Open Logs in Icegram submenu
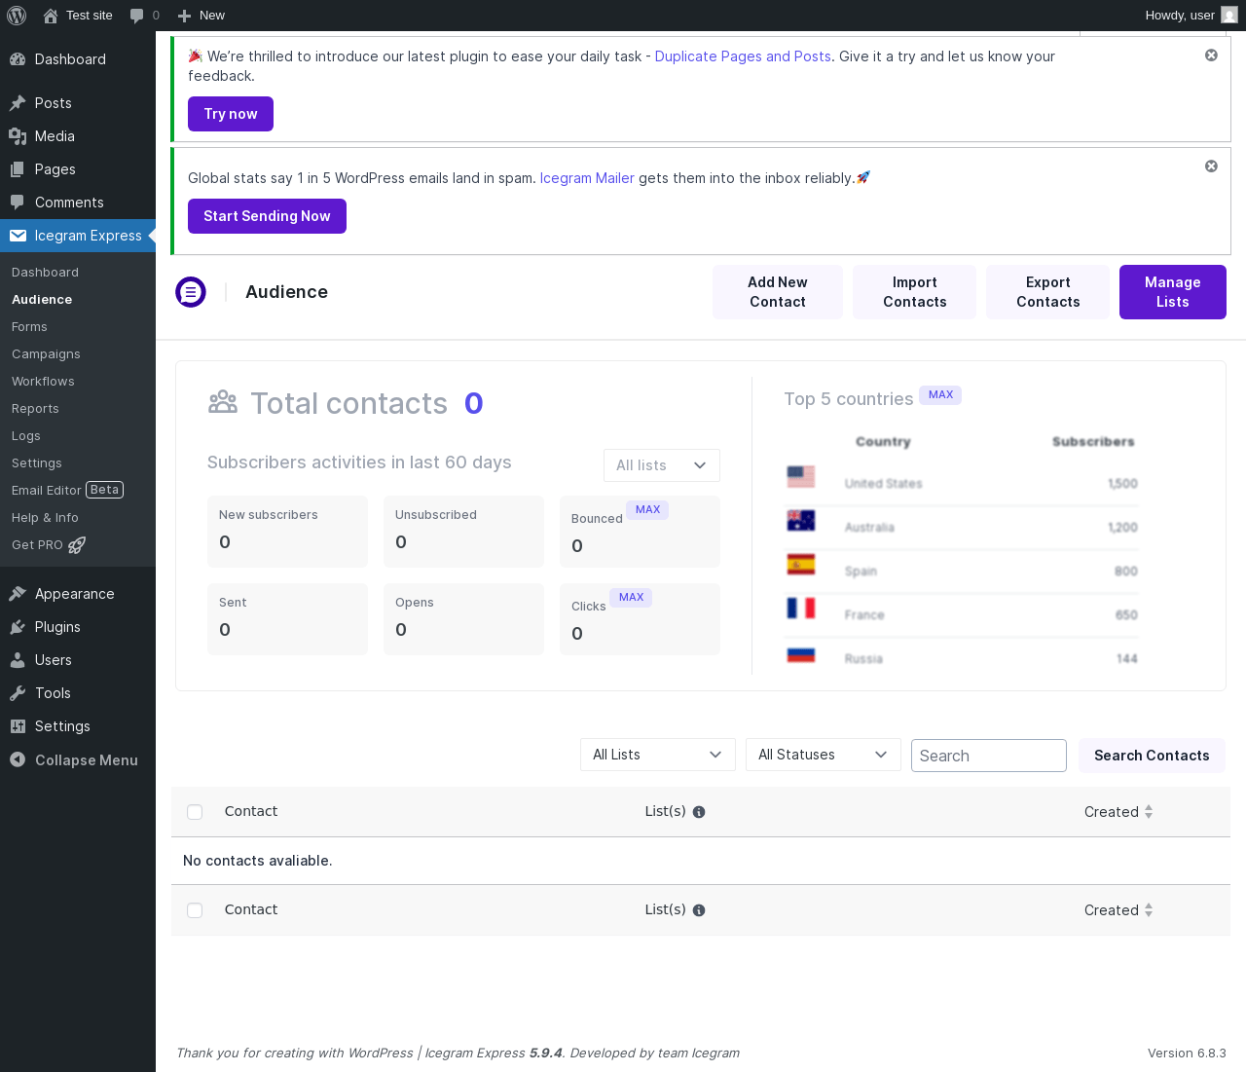 click(26, 436)
